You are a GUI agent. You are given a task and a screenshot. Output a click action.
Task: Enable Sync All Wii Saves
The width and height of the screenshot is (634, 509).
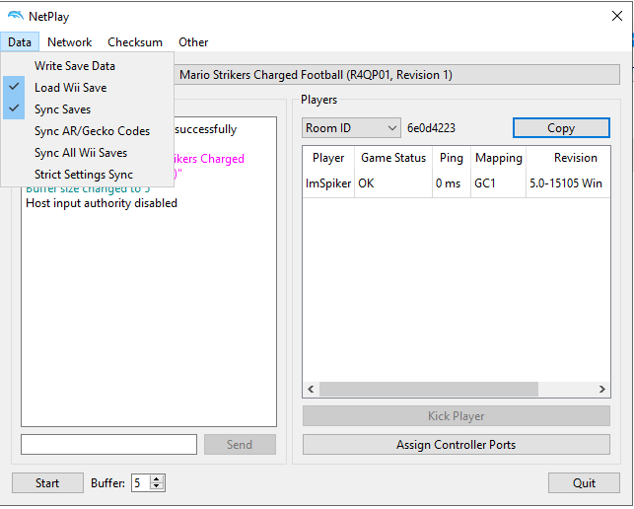point(88,153)
